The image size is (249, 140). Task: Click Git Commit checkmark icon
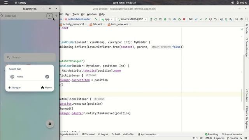tap(201, 19)
